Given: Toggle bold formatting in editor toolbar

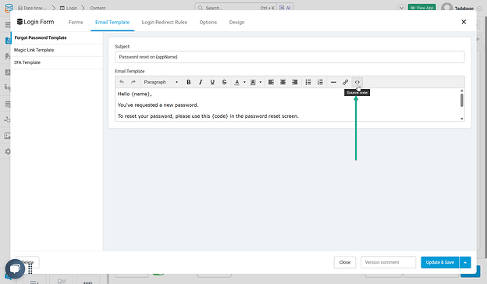Looking at the screenshot, I should pyautogui.click(x=189, y=82).
